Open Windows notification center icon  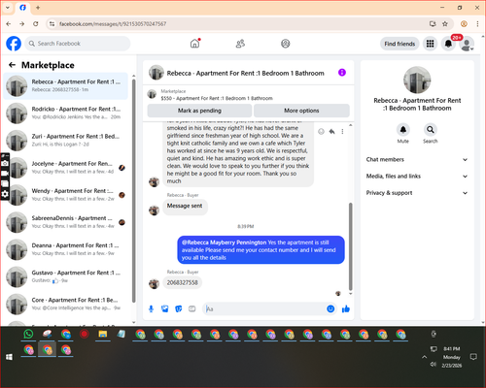[473, 357]
